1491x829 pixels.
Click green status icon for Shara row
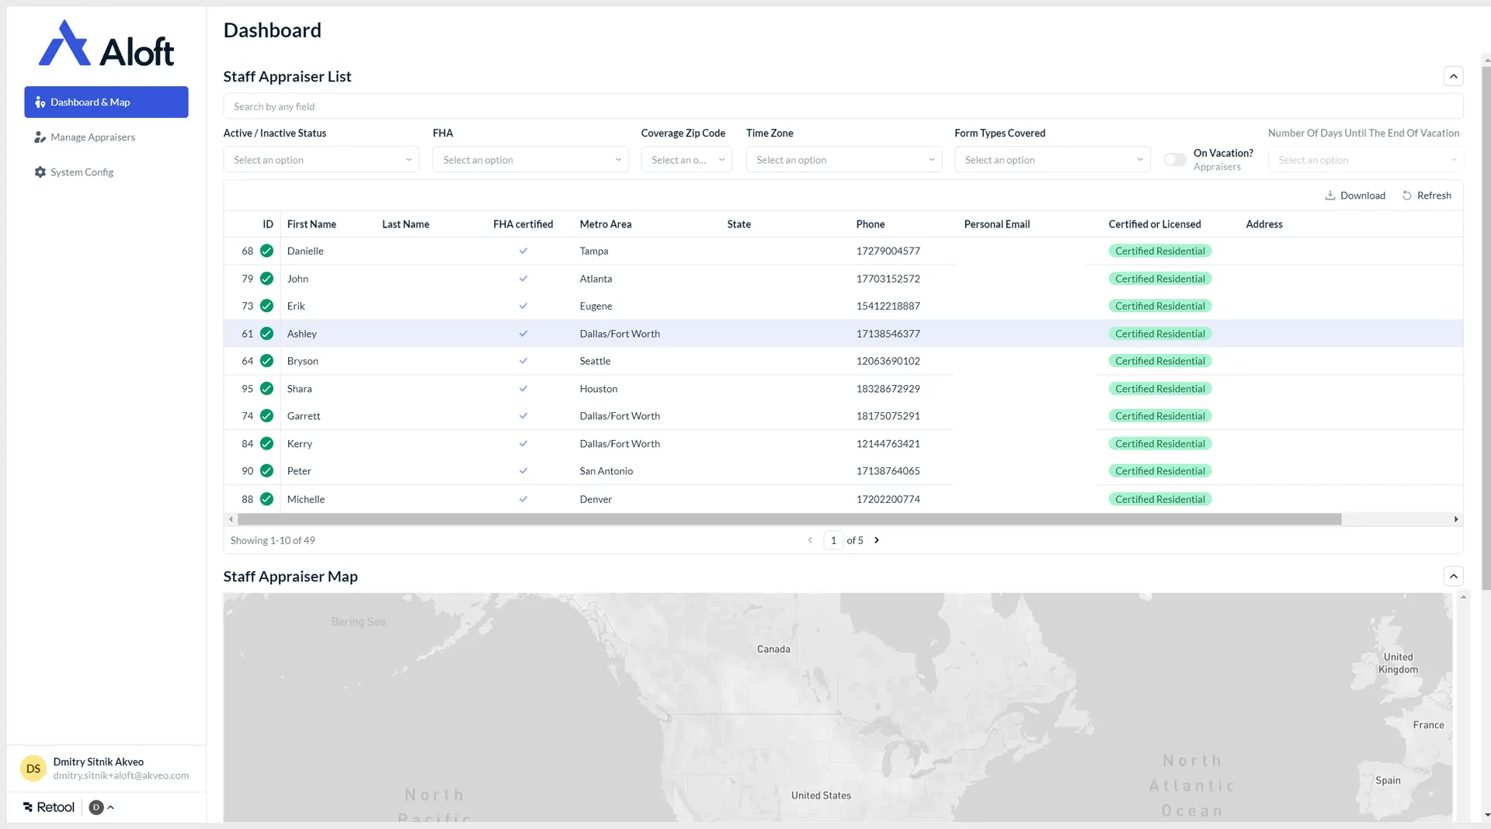pyautogui.click(x=266, y=389)
